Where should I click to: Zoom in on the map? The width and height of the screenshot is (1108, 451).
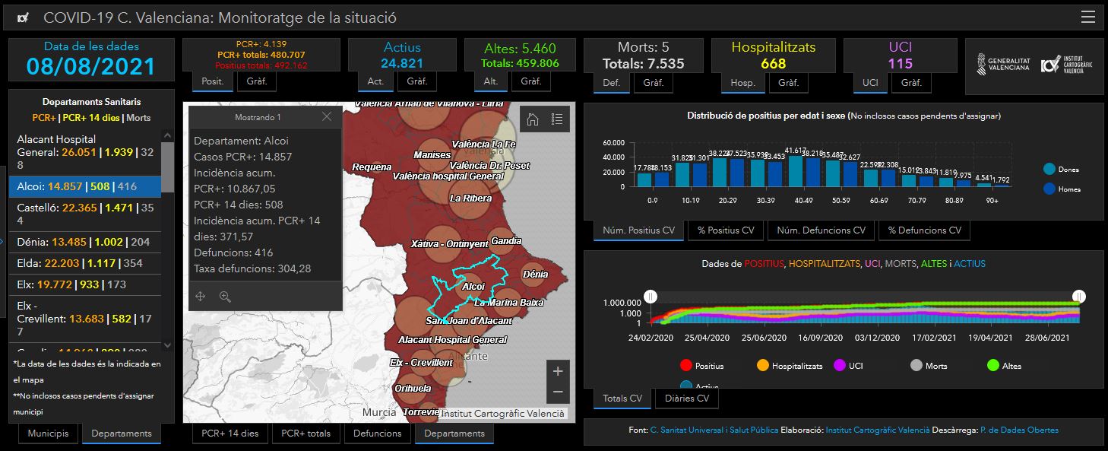point(558,371)
